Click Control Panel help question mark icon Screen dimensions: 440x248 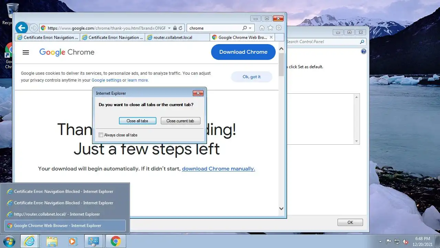[x=364, y=52]
